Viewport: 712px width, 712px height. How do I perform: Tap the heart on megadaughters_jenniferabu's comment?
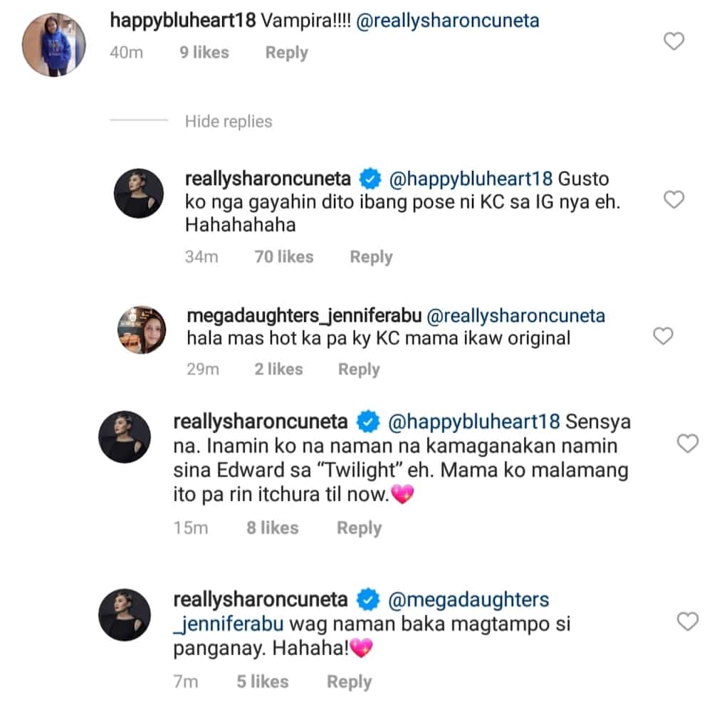(663, 336)
